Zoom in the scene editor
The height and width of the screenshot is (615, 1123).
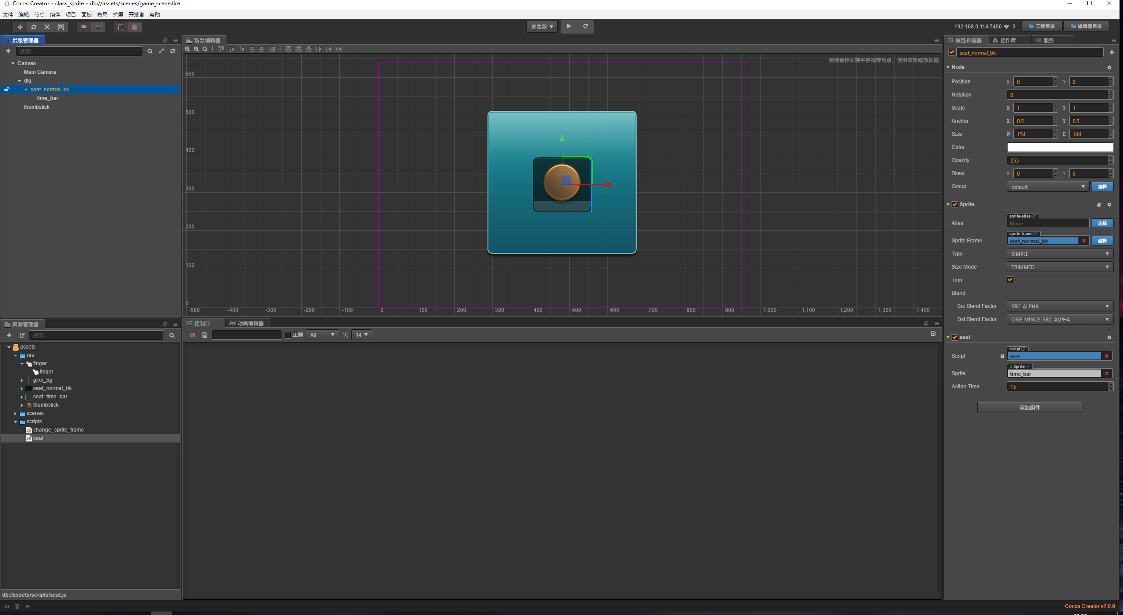pyautogui.click(x=188, y=49)
